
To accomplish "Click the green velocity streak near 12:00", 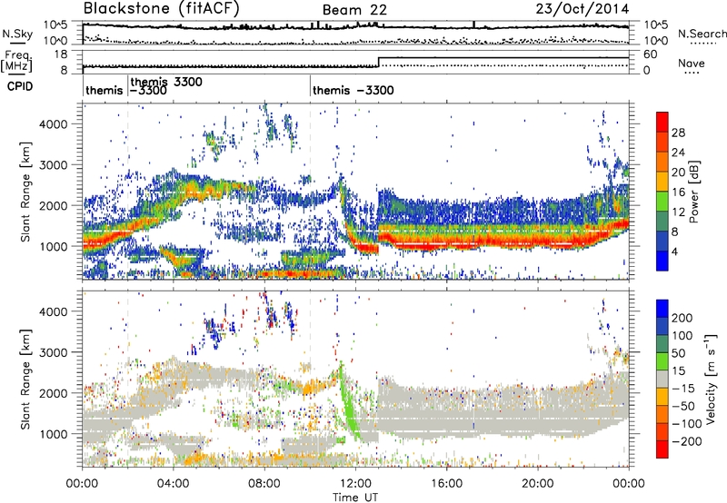I will pyautogui.click(x=349, y=402).
